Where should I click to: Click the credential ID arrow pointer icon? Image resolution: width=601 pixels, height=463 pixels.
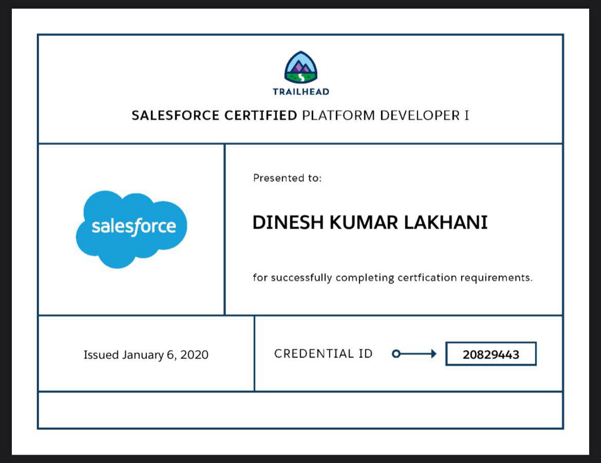[x=414, y=354]
